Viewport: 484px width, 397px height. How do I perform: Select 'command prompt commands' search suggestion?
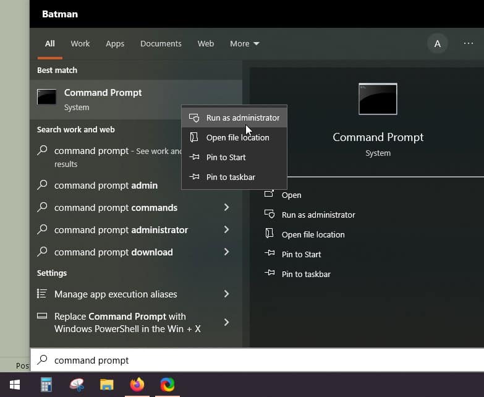tap(136, 207)
